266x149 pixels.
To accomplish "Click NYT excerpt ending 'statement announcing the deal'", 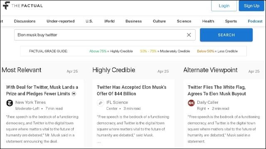I will [x=42, y=129].
